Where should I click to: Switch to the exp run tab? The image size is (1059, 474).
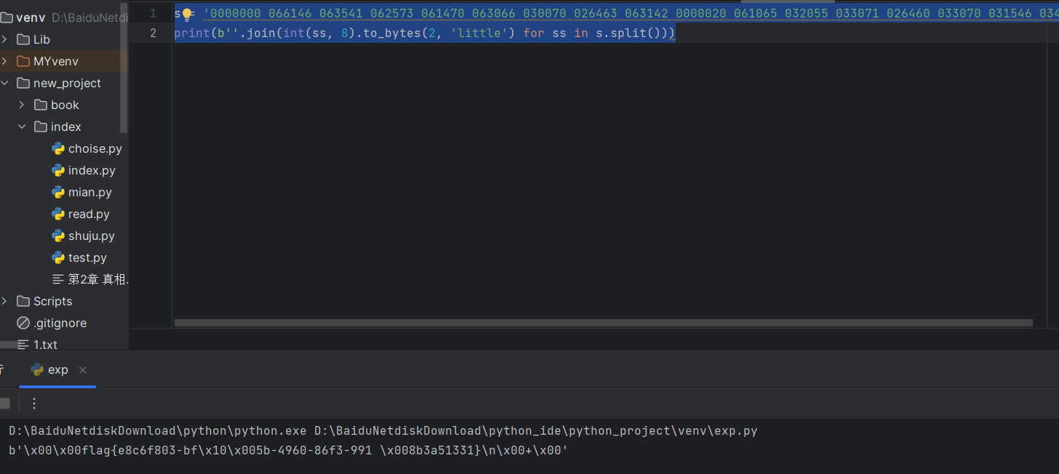[57, 370]
